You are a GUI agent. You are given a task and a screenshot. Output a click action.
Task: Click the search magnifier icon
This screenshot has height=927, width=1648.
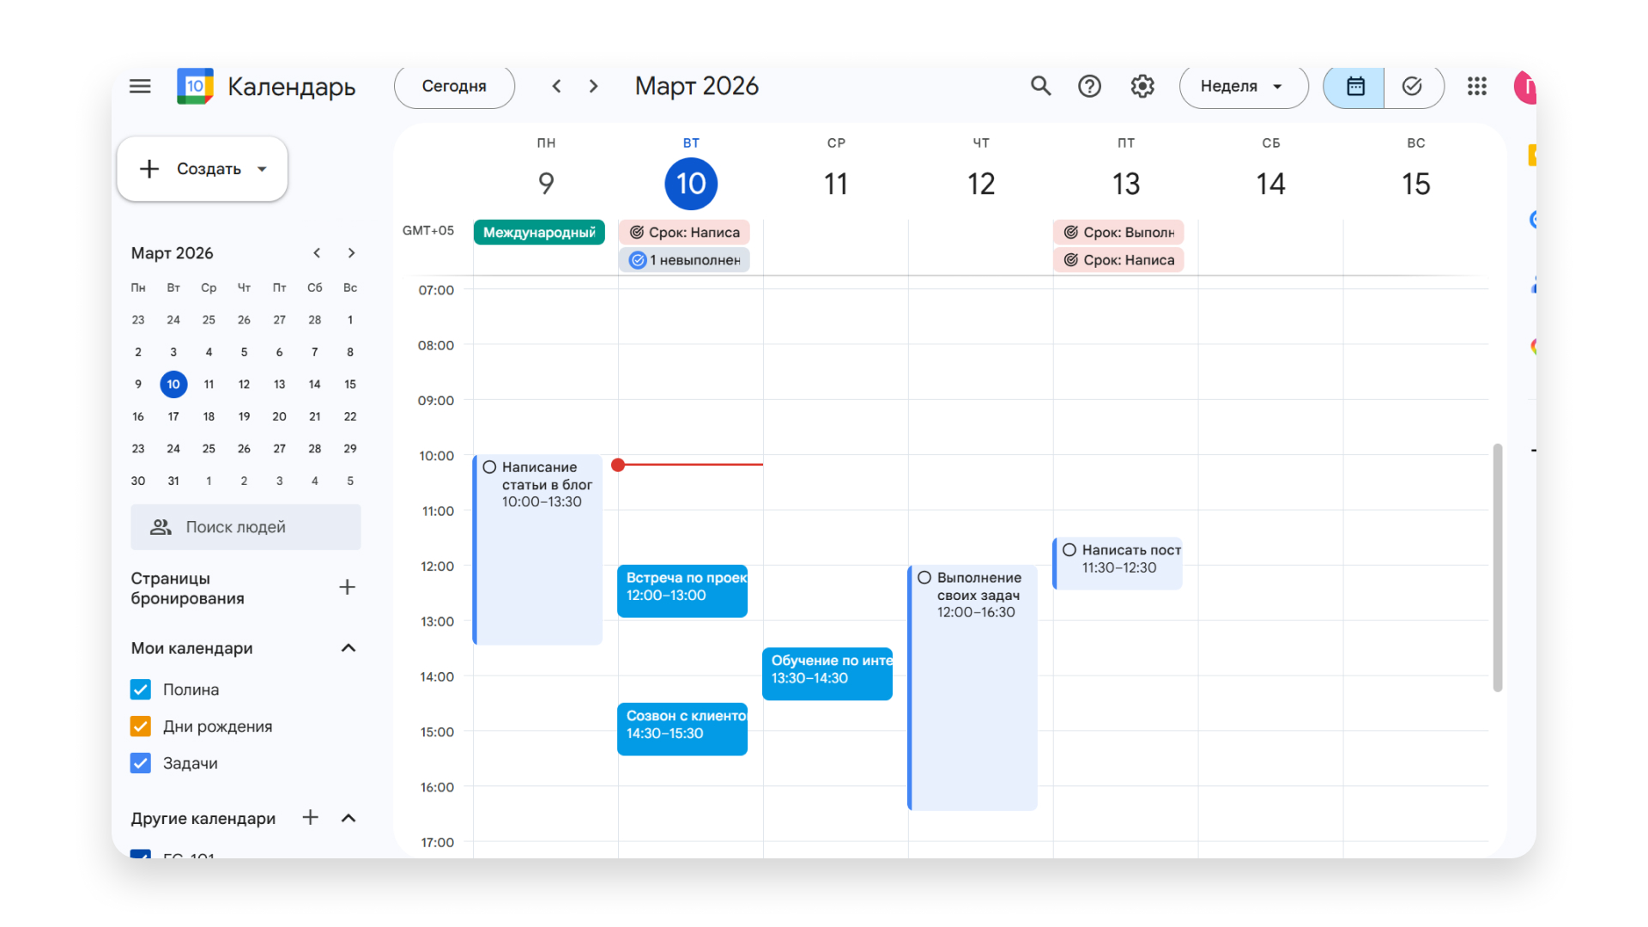click(1040, 86)
